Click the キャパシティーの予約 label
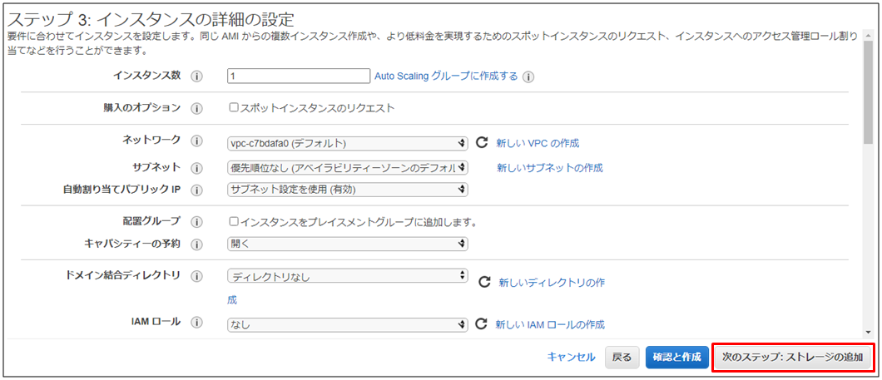This screenshot has height=380, width=882. [132, 244]
